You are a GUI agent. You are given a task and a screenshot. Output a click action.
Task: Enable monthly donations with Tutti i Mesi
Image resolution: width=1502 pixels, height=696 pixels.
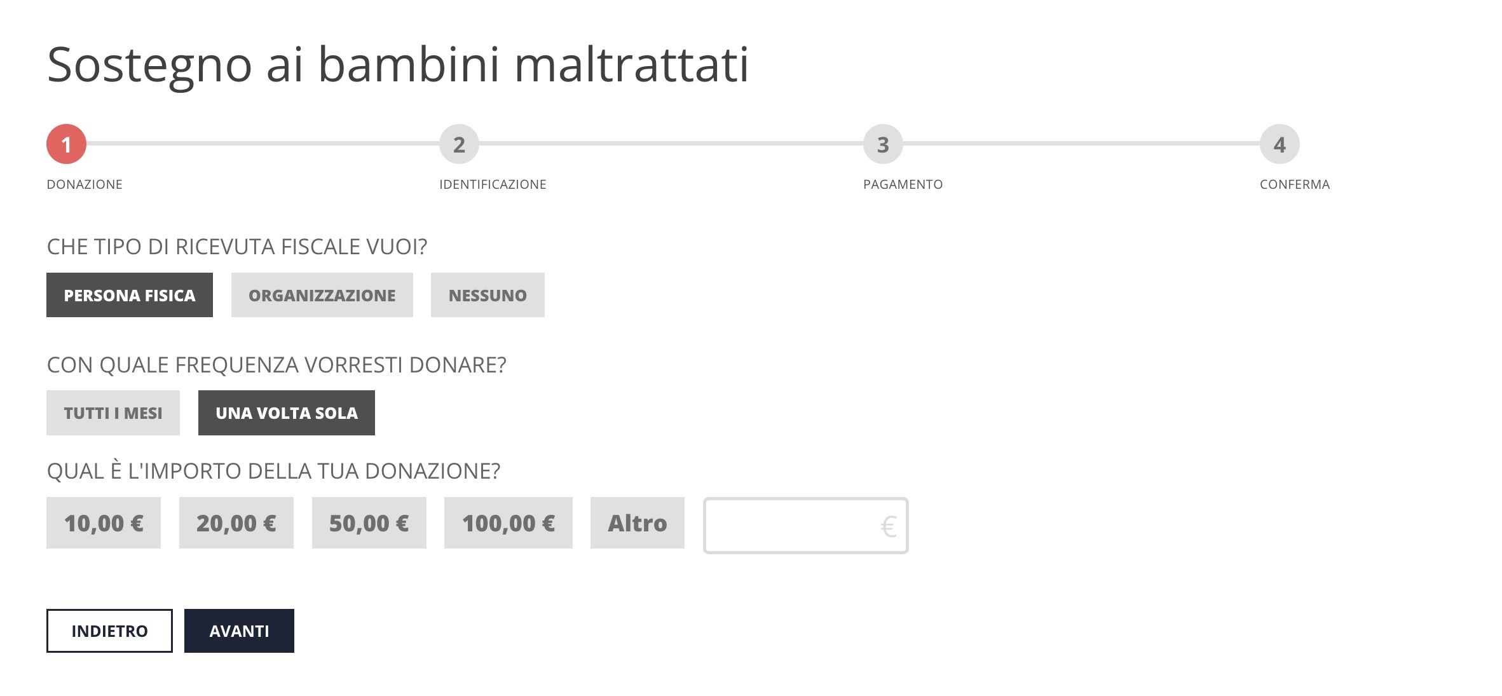pyautogui.click(x=113, y=413)
